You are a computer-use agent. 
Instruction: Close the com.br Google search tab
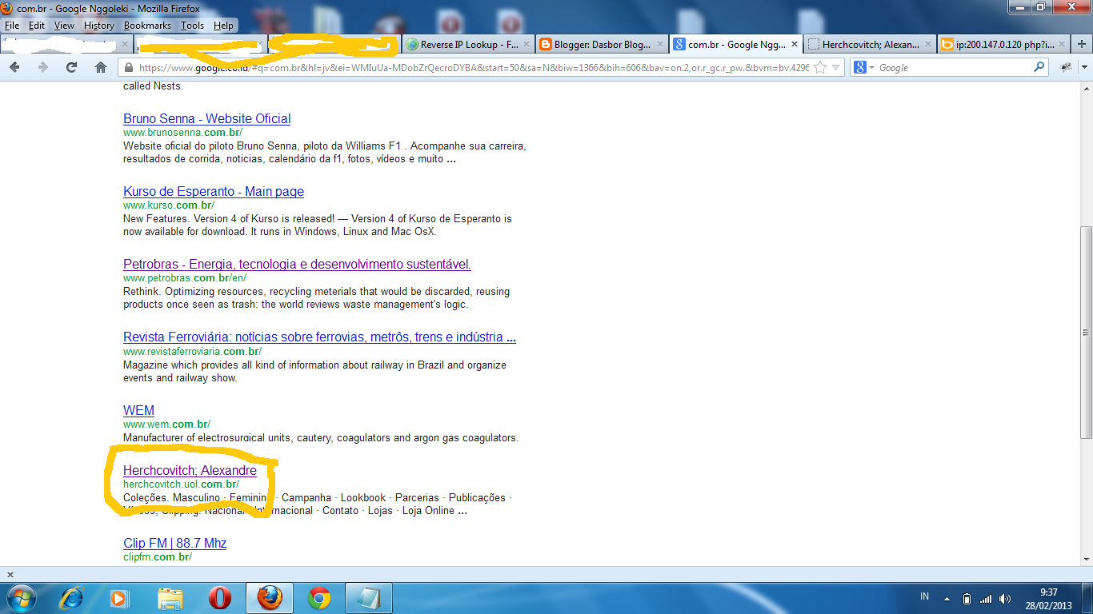pos(794,45)
